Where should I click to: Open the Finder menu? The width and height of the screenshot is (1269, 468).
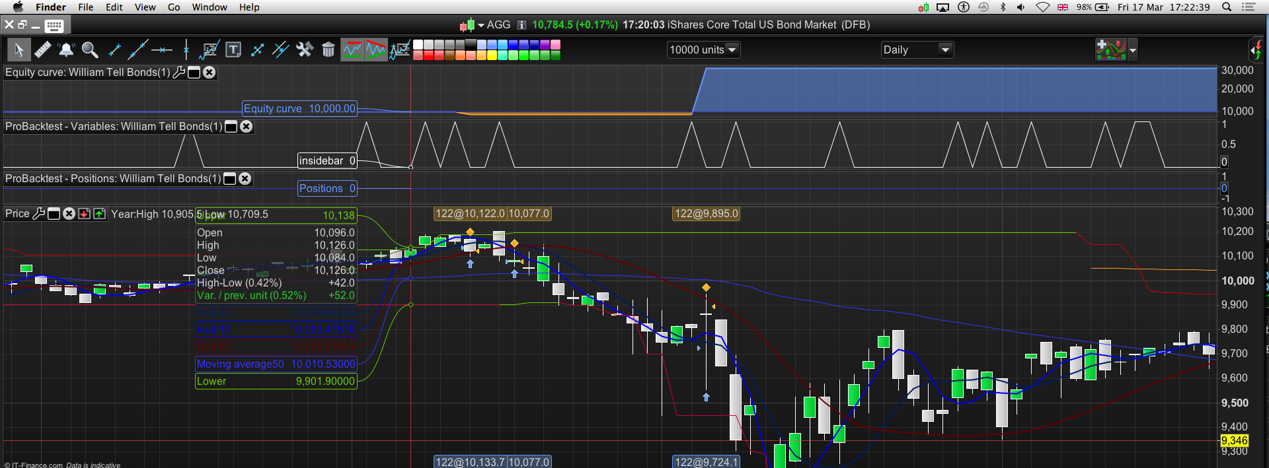(x=51, y=7)
